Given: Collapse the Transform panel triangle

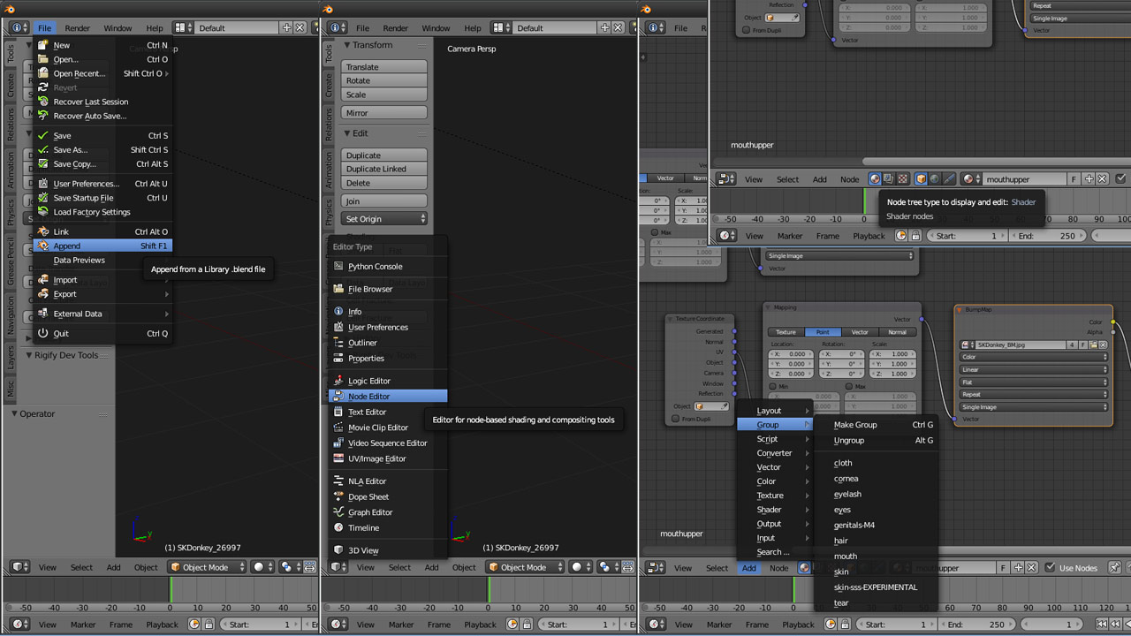Looking at the screenshot, I should (x=348, y=45).
